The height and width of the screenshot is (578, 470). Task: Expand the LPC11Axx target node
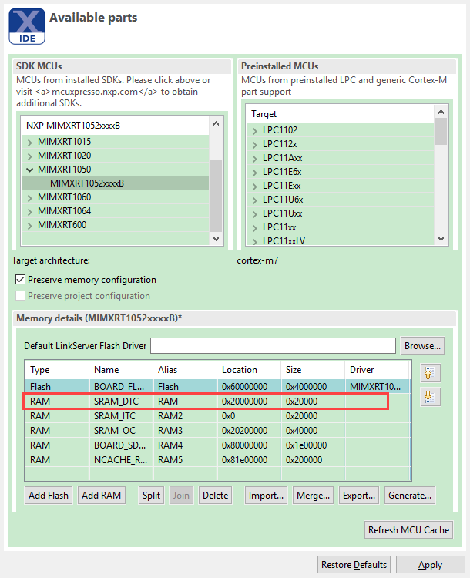pos(255,159)
